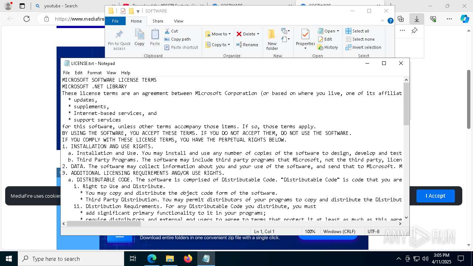Refresh the Edge browser page
Image resolution: width=473 pixels, height=266 pixels.
pos(27,19)
